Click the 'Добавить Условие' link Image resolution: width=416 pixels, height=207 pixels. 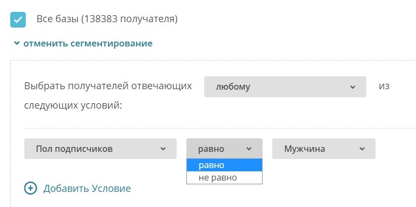(x=87, y=189)
